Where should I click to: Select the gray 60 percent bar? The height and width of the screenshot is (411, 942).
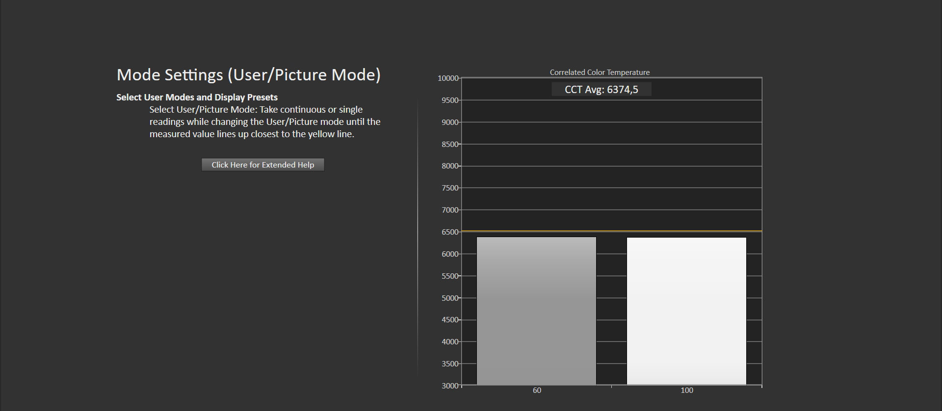coord(536,311)
